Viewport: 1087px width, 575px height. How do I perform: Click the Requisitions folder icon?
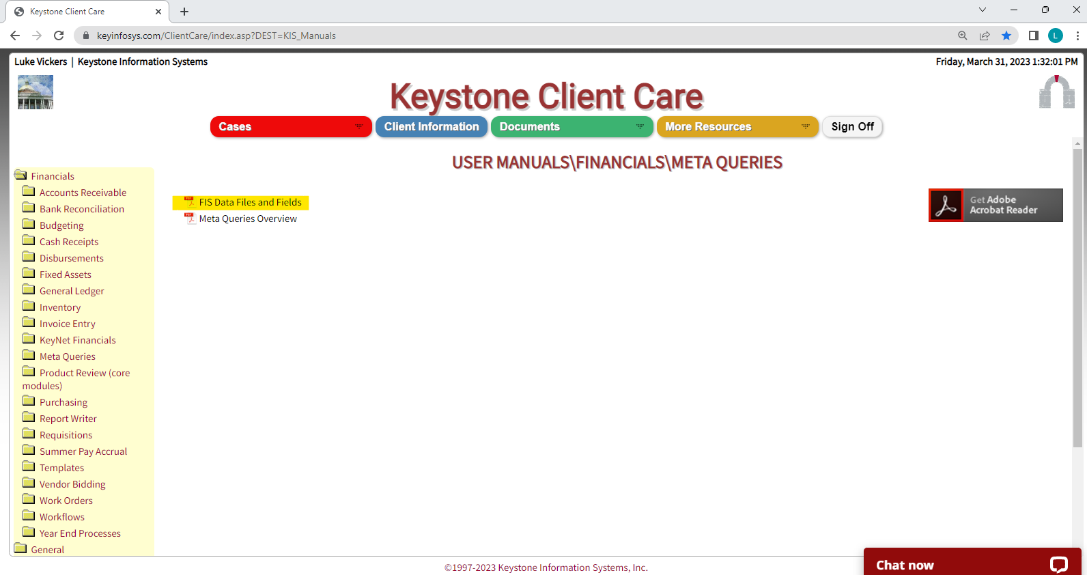coord(29,434)
